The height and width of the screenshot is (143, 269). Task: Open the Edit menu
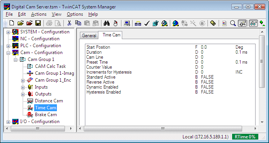[22, 14]
